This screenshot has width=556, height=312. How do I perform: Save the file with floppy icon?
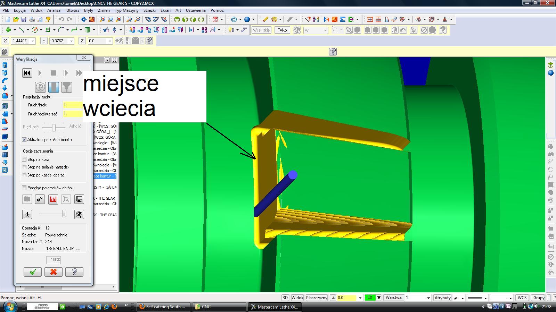[24, 19]
